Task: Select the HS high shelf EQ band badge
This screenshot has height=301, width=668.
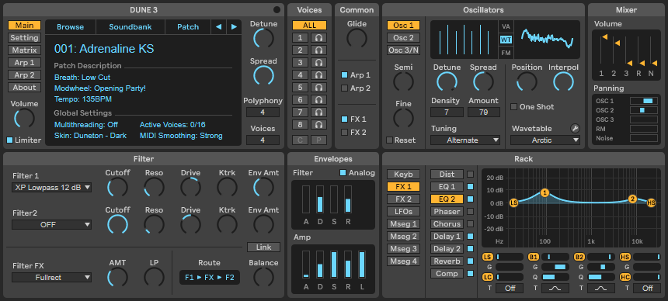Action: (x=625, y=257)
